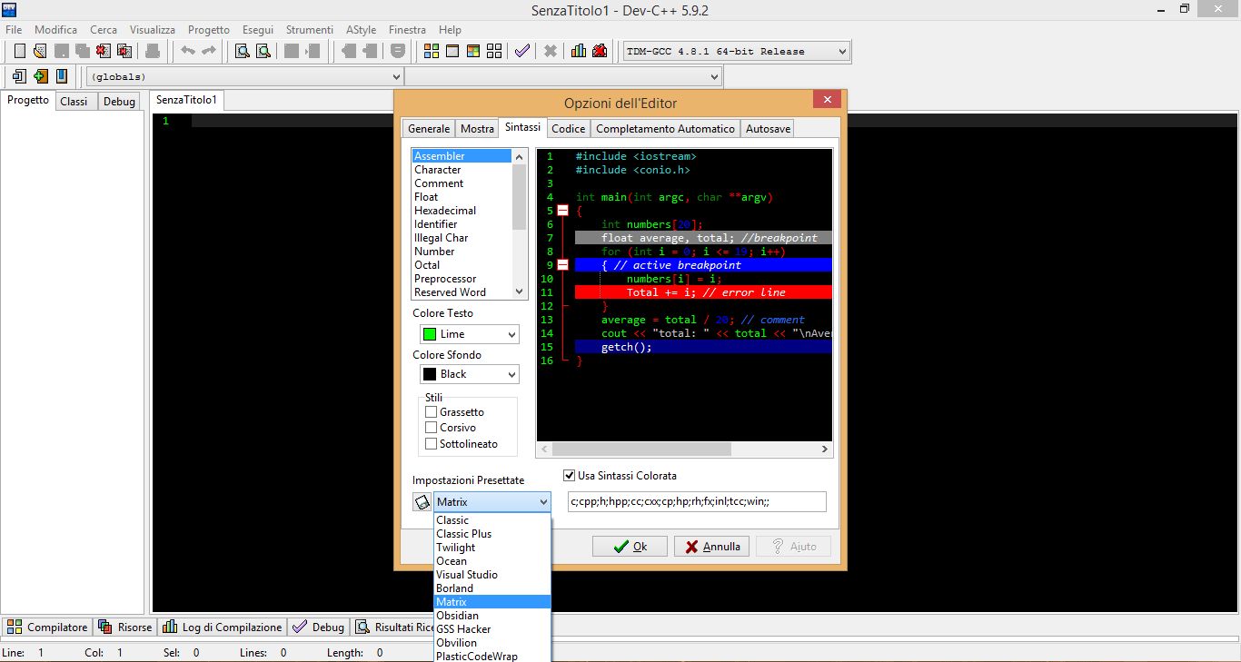Select Reserved Word in the syntax element list

pyautogui.click(x=462, y=292)
